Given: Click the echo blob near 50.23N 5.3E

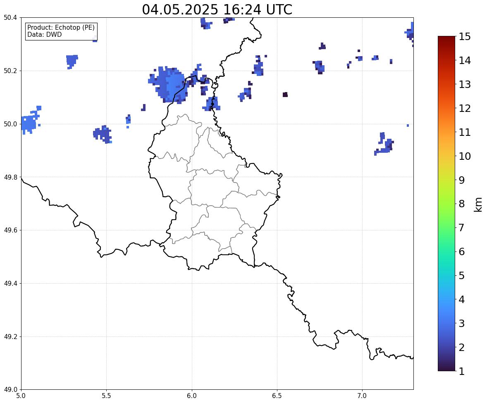Looking at the screenshot, I should [72, 62].
